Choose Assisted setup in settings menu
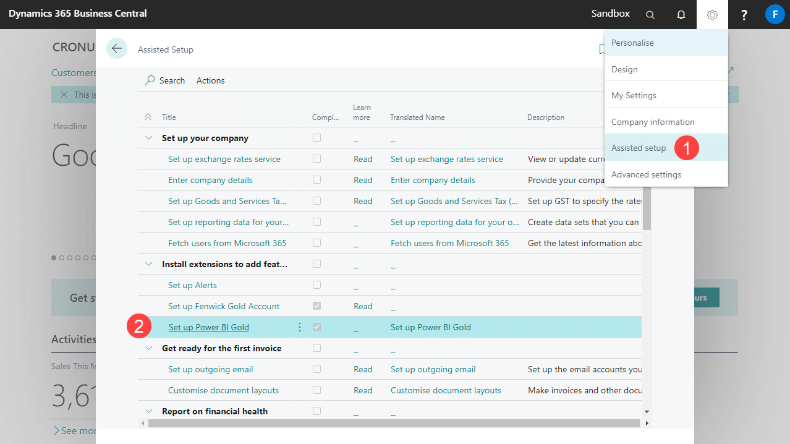 click(x=666, y=148)
